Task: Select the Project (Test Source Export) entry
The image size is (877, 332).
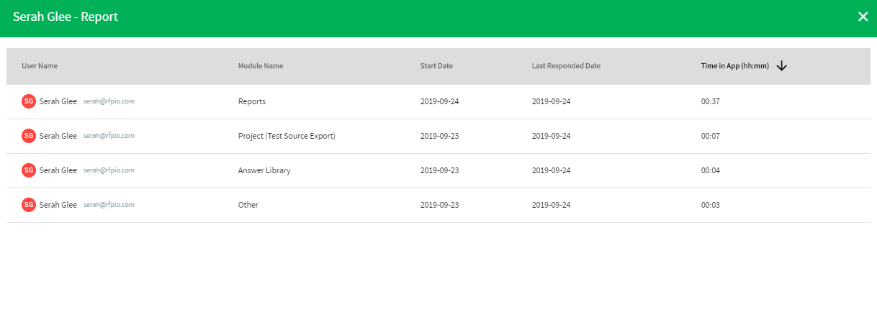Action: 287,136
